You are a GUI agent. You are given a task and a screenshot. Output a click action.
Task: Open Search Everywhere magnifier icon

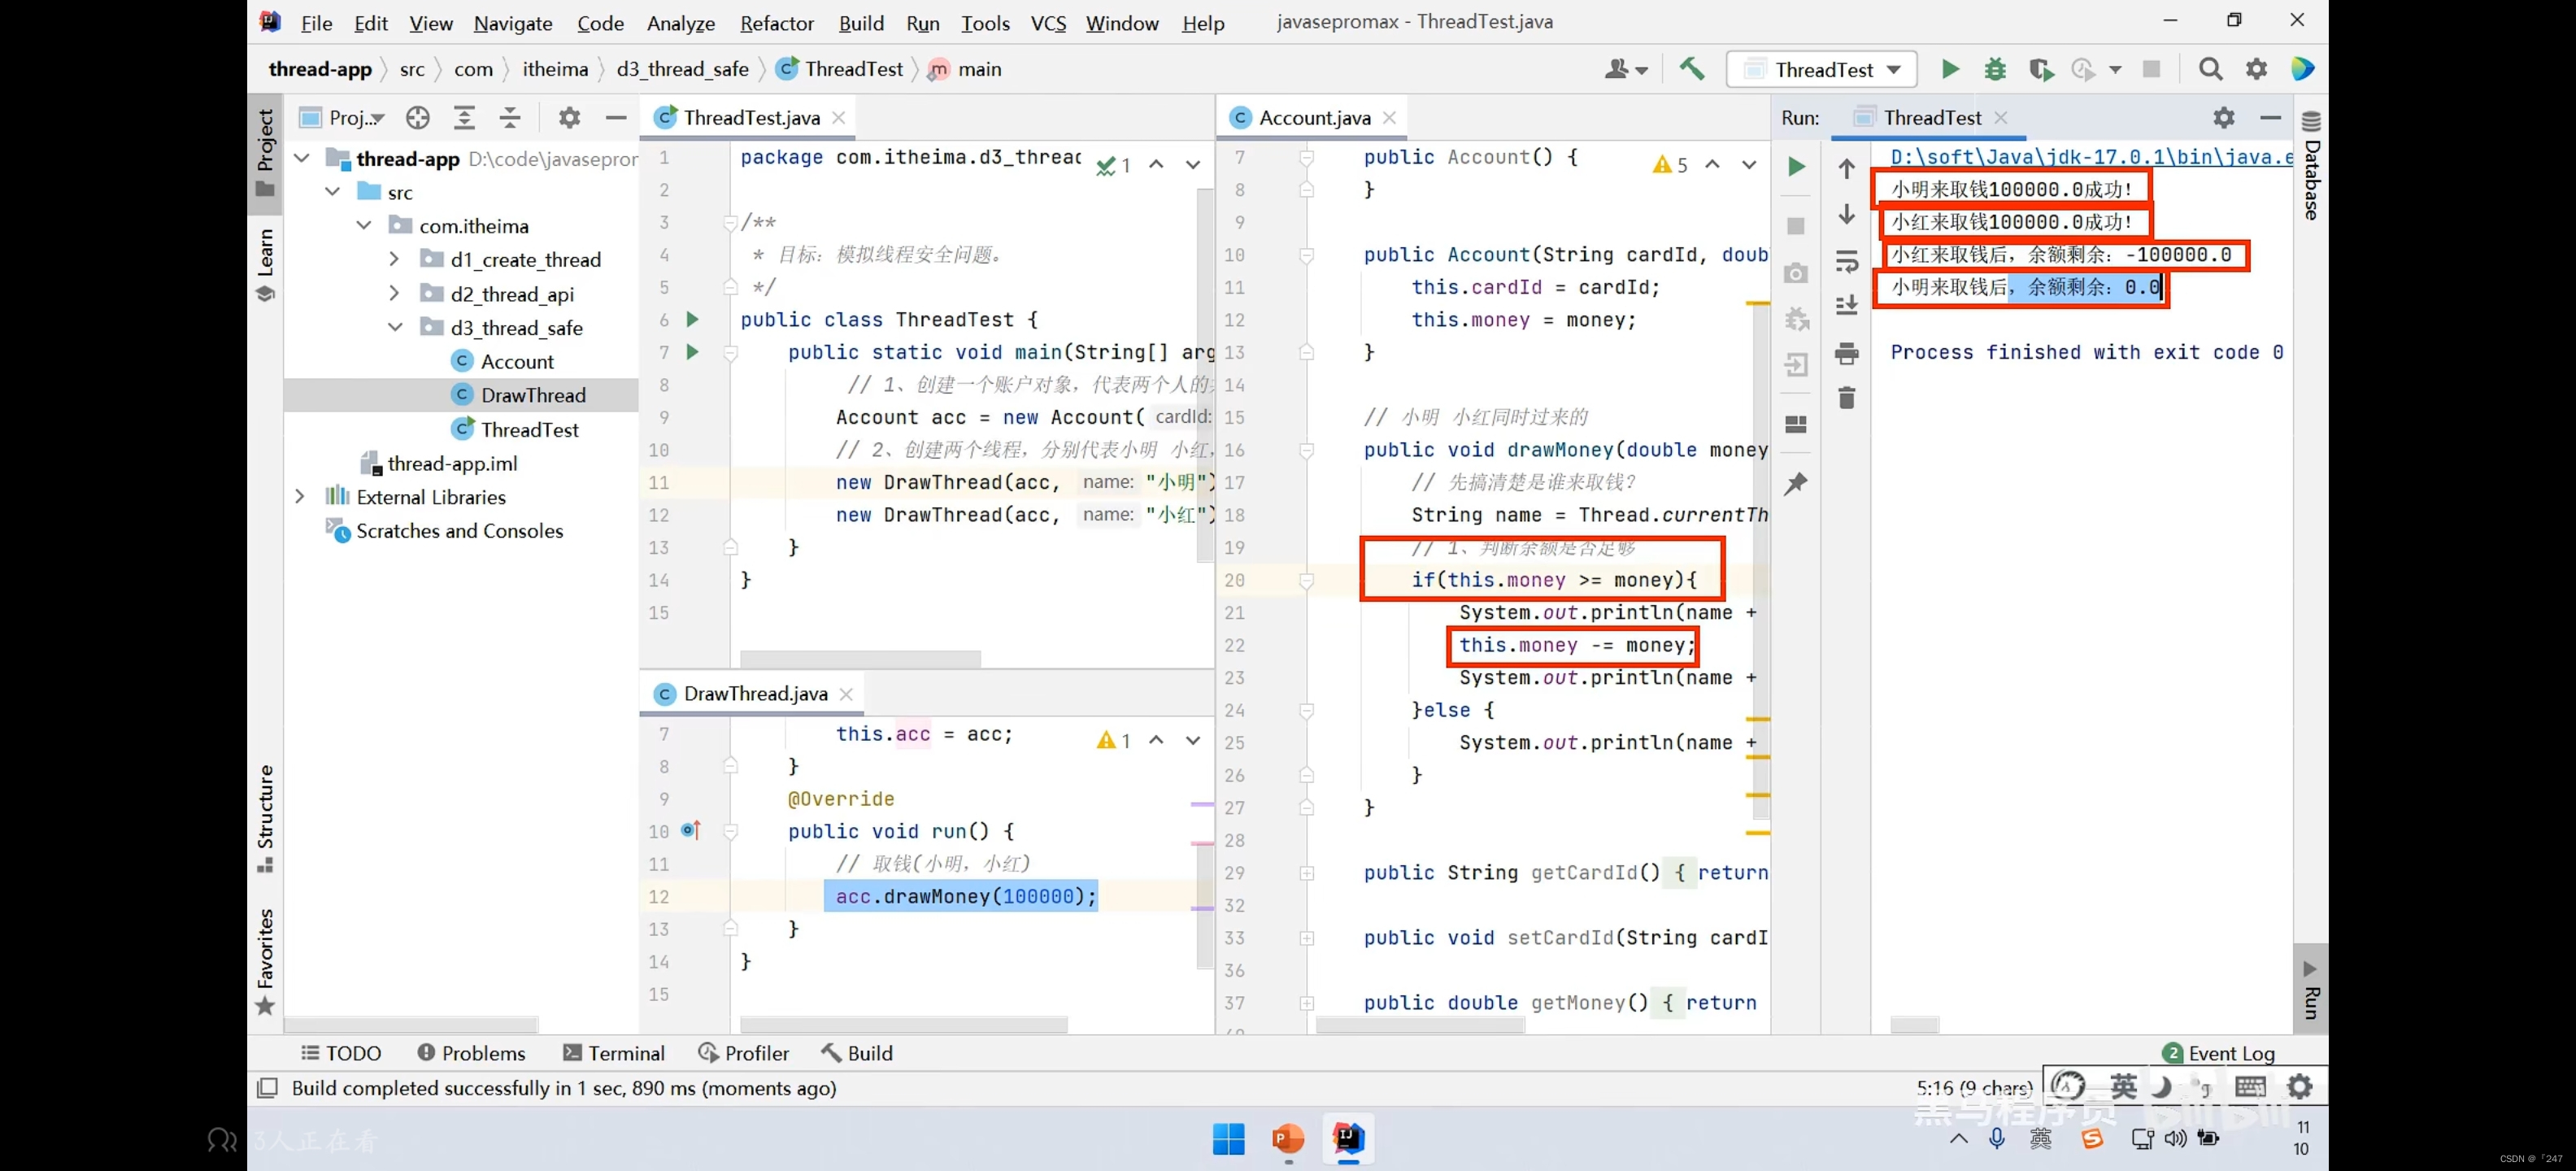[2211, 69]
